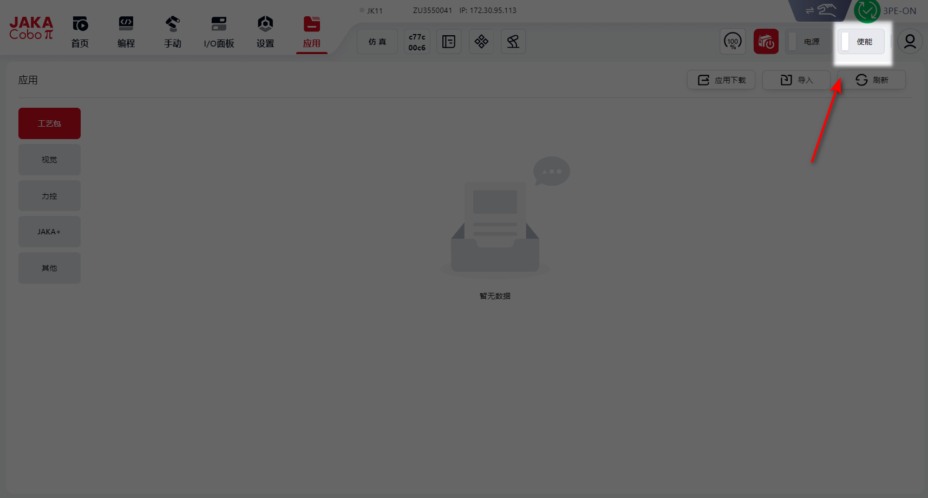
Task: Click the hand control switch icon
Action: pyautogui.click(x=821, y=10)
